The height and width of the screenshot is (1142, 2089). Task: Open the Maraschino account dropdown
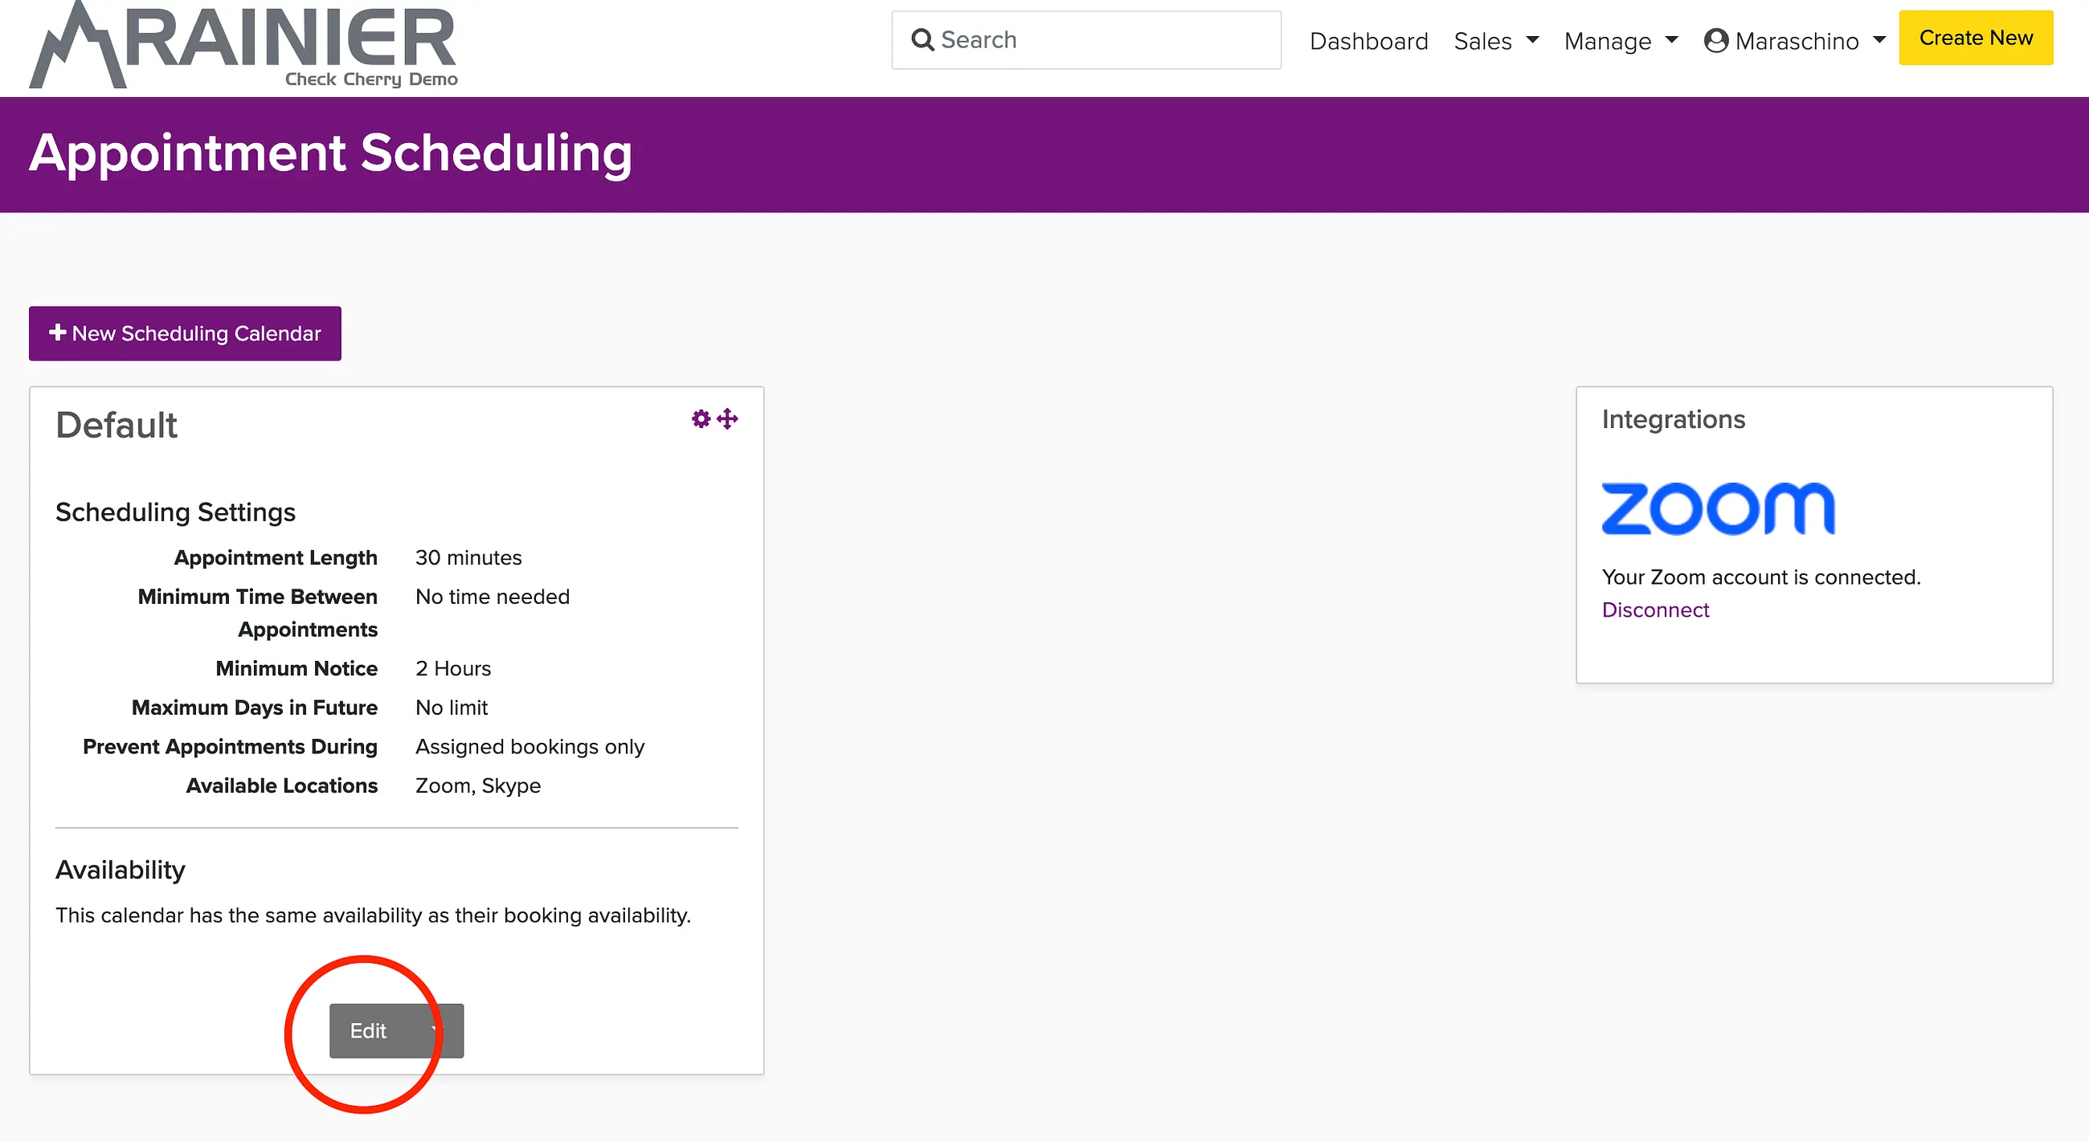(x=1796, y=40)
